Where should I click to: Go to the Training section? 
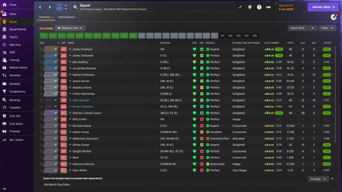pos(14,60)
